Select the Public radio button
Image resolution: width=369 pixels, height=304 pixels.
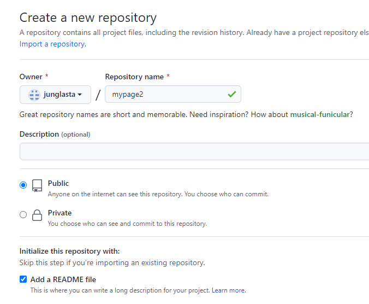pyautogui.click(x=23, y=185)
